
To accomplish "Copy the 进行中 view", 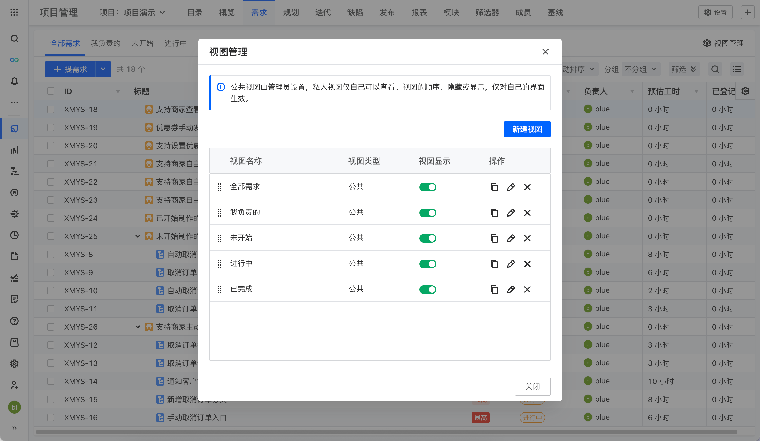I will click(x=494, y=264).
